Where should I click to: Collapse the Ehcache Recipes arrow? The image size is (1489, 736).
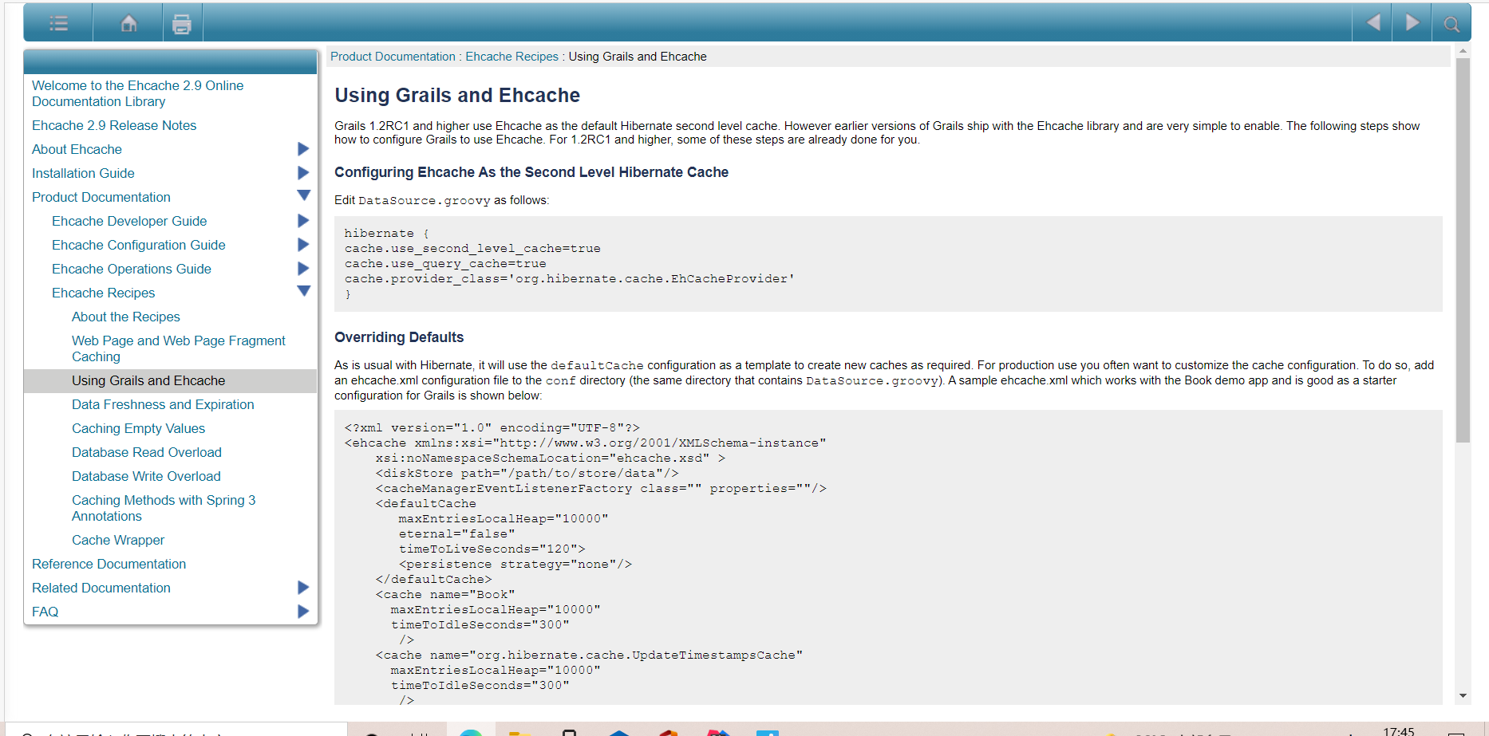point(303,291)
